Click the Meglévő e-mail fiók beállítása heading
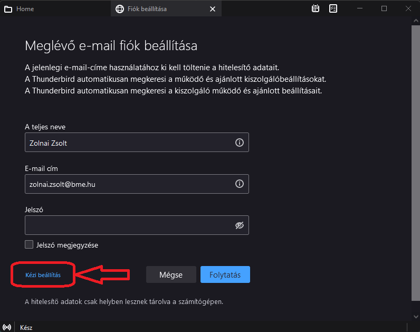 coord(111,45)
